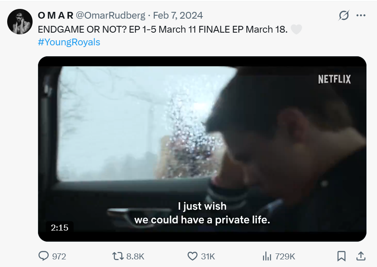Click the share post arrow icon
The height and width of the screenshot is (267, 377).
coord(361,256)
